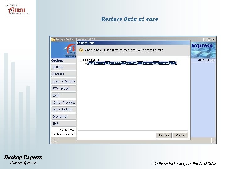Click the Sensys Technologies logo at the slide's top-left
This screenshot has width=226, height=169.
[x=18, y=11]
